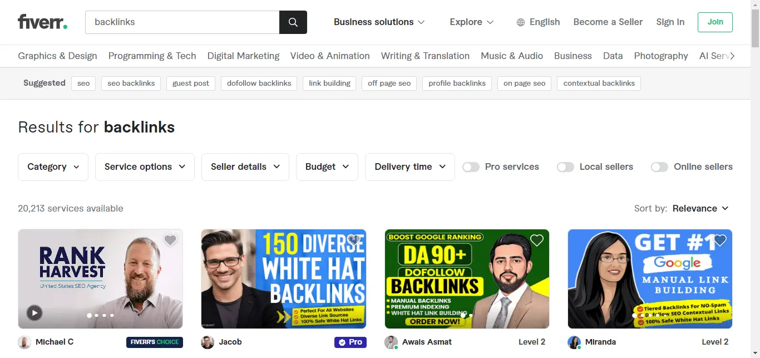760x358 pixels.
Task: Click Awais Asmat's avatar
Action: (x=391, y=342)
